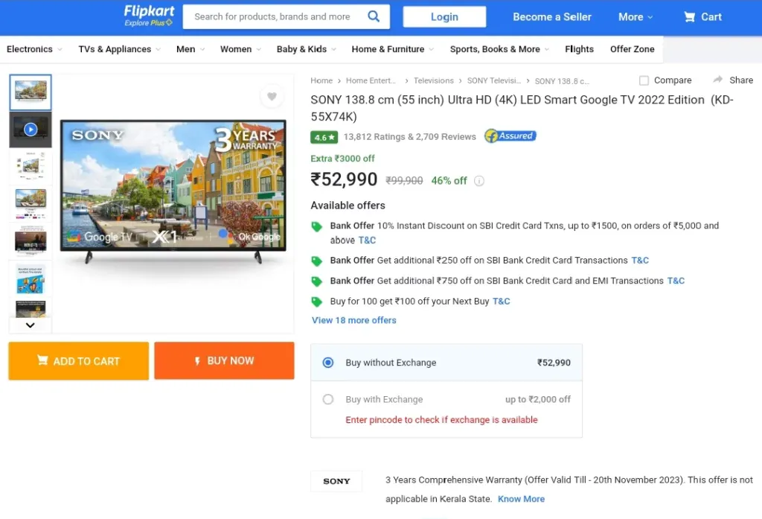
Task: Click the green tag icon beside ₹250 off offer
Action: [317, 261]
